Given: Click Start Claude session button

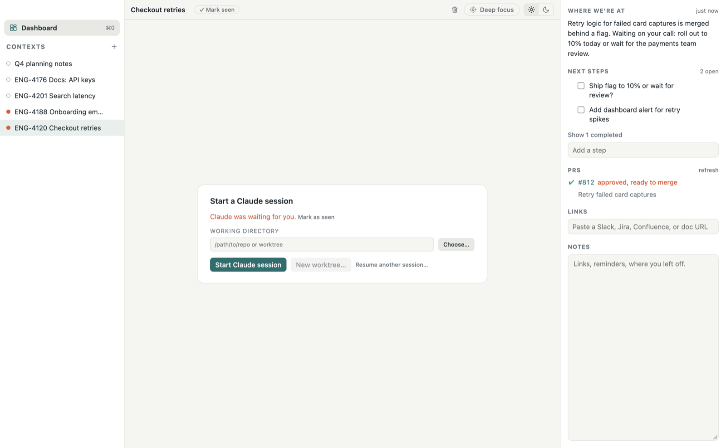Looking at the screenshot, I should point(248,265).
